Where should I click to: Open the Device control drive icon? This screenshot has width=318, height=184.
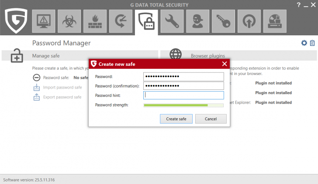(x=275, y=21)
